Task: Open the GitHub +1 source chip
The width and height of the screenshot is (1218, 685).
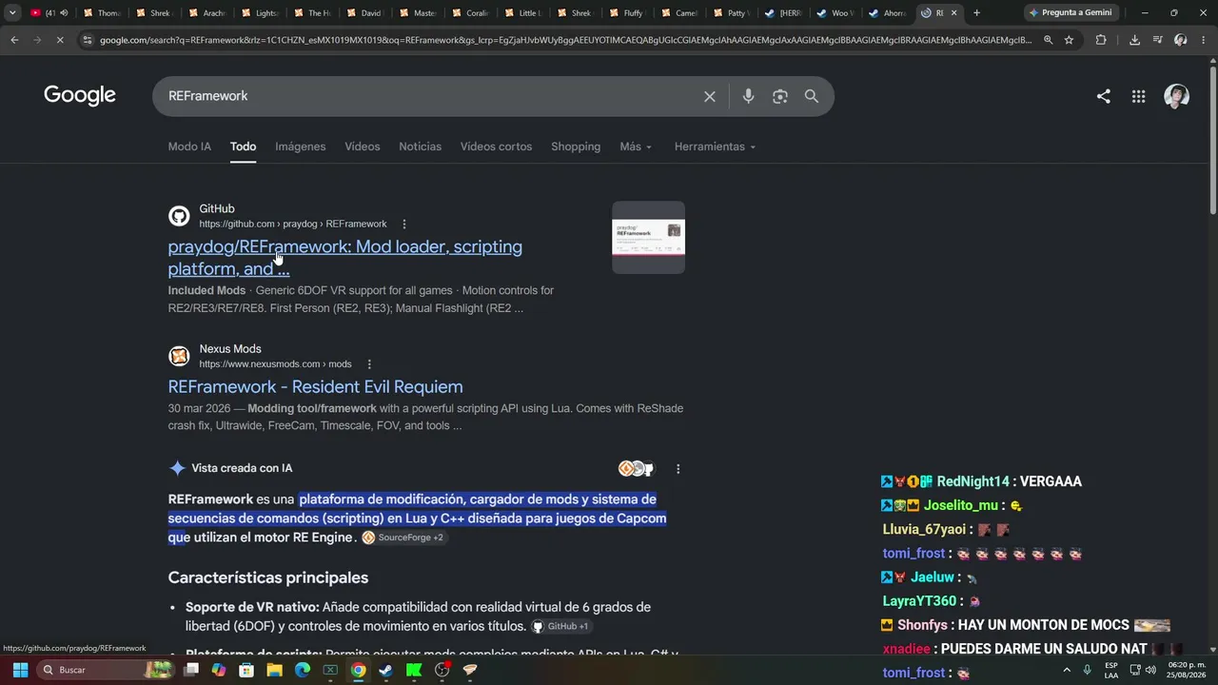Action: point(560,626)
